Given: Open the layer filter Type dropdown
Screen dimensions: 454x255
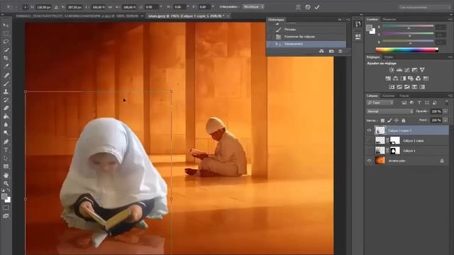Looking at the screenshot, I should point(380,103).
